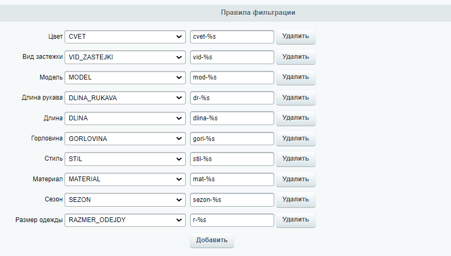
Task: Remove the Модель rule with Удалить
Action: tap(295, 77)
